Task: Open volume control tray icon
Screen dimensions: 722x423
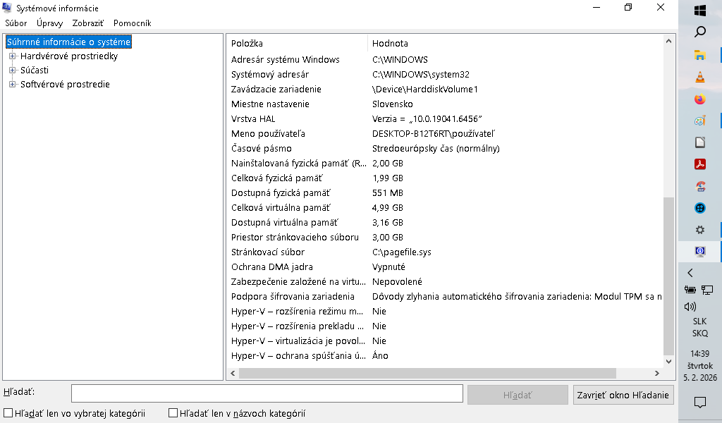Action: coord(690,307)
